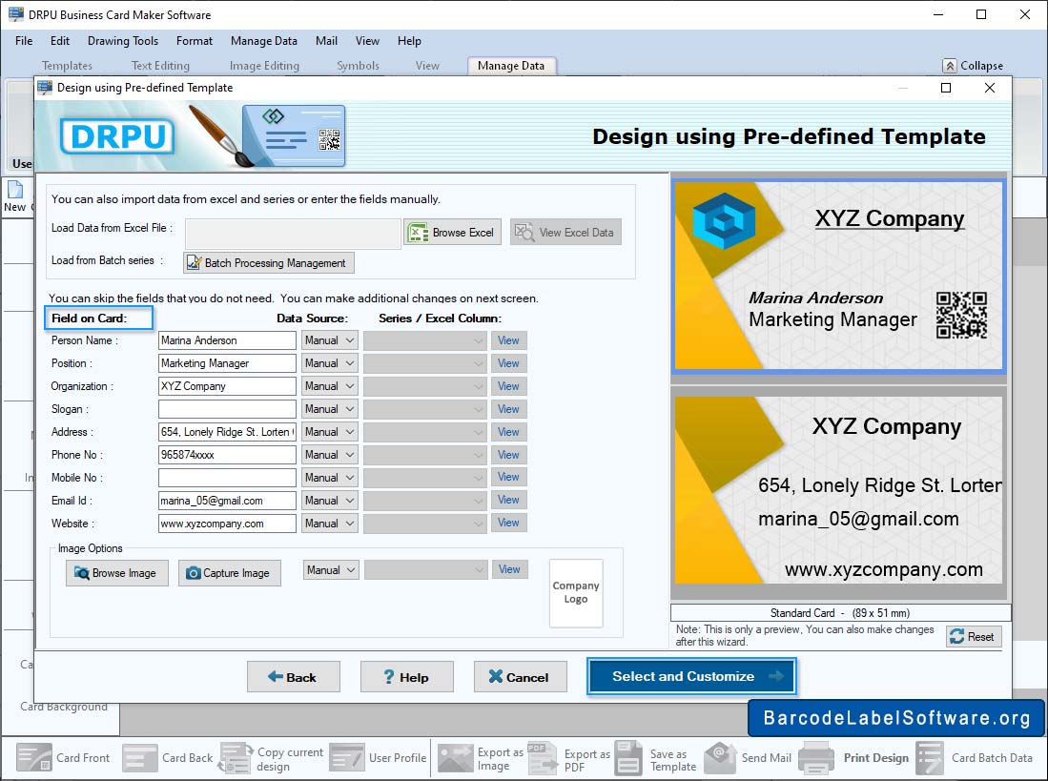This screenshot has width=1048, height=781.
Task: Open the Mail menu
Action: [x=326, y=41]
